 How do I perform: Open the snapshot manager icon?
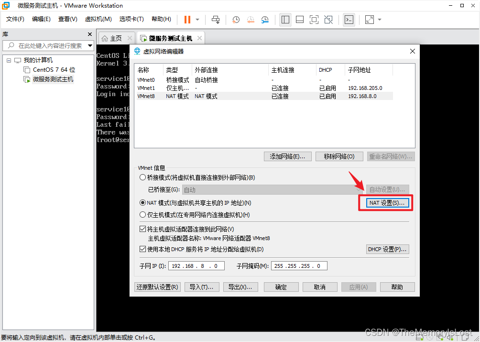tap(265, 20)
